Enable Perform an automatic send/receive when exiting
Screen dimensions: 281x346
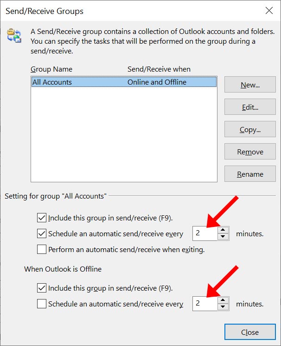click(x=42, y=249)
